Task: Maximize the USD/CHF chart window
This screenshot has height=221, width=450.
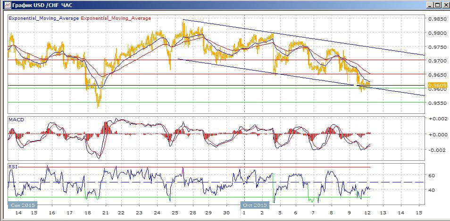Action: (437, 5)
